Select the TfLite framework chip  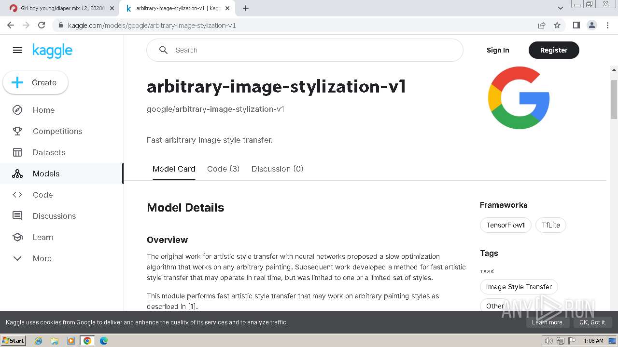tap(551, 225)
